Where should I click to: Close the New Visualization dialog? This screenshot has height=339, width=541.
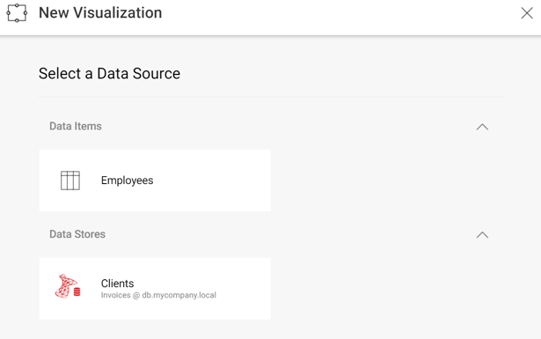click(x=527, y=13)
